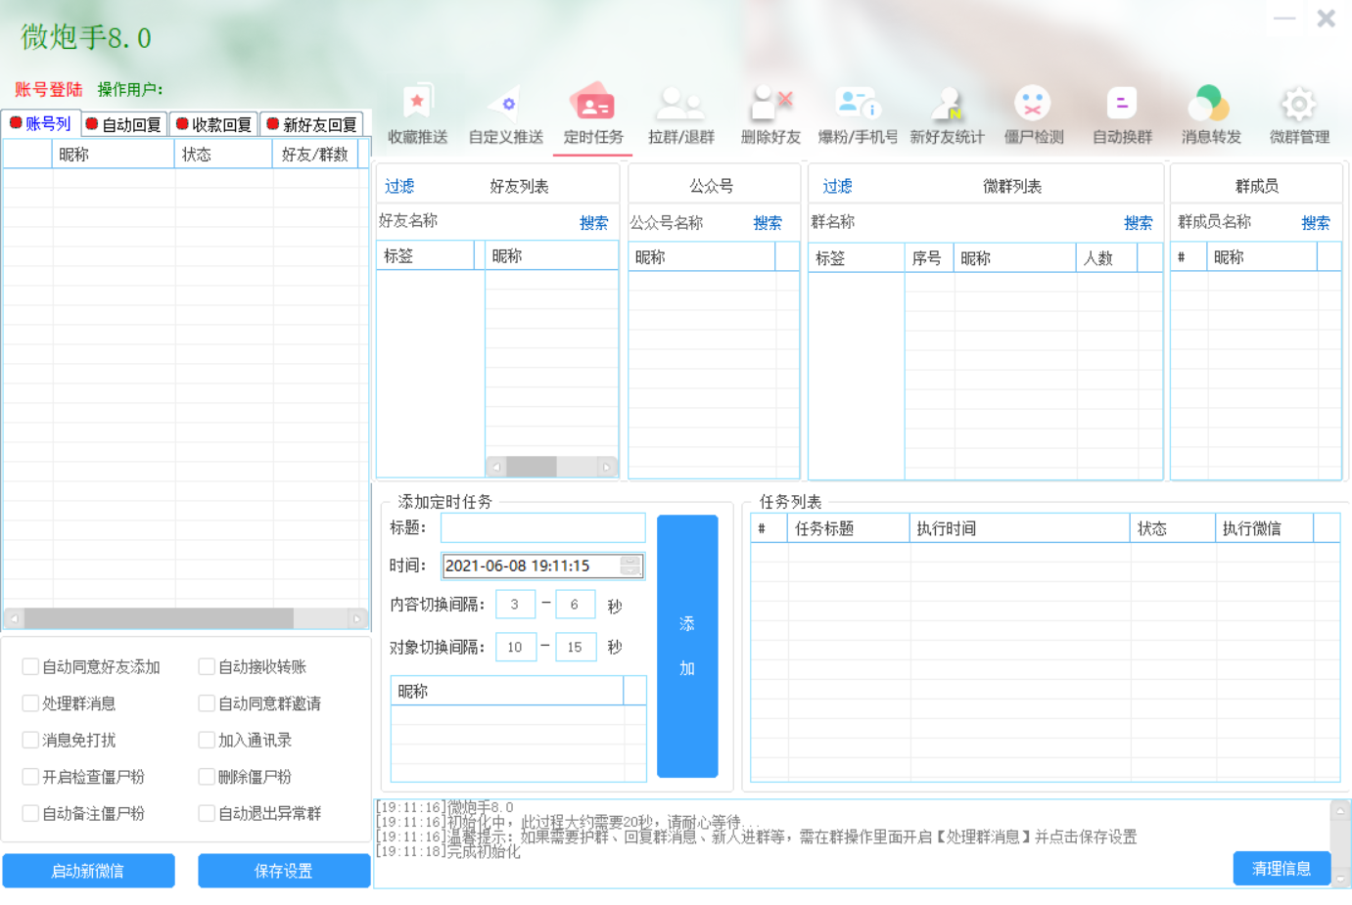Click the friend list horizontal scrollbar thumb
The width and height of the screenshot is (1352, 905).
pyautogui.click(x=532, y=467)
